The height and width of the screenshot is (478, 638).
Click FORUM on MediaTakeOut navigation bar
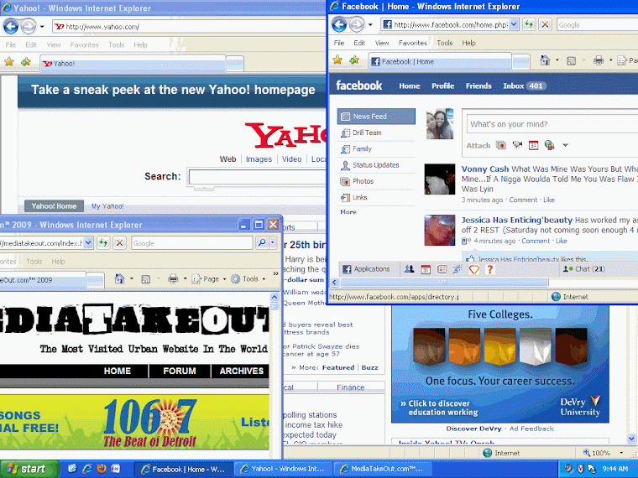pyautogui.click(x=180, y=371)
